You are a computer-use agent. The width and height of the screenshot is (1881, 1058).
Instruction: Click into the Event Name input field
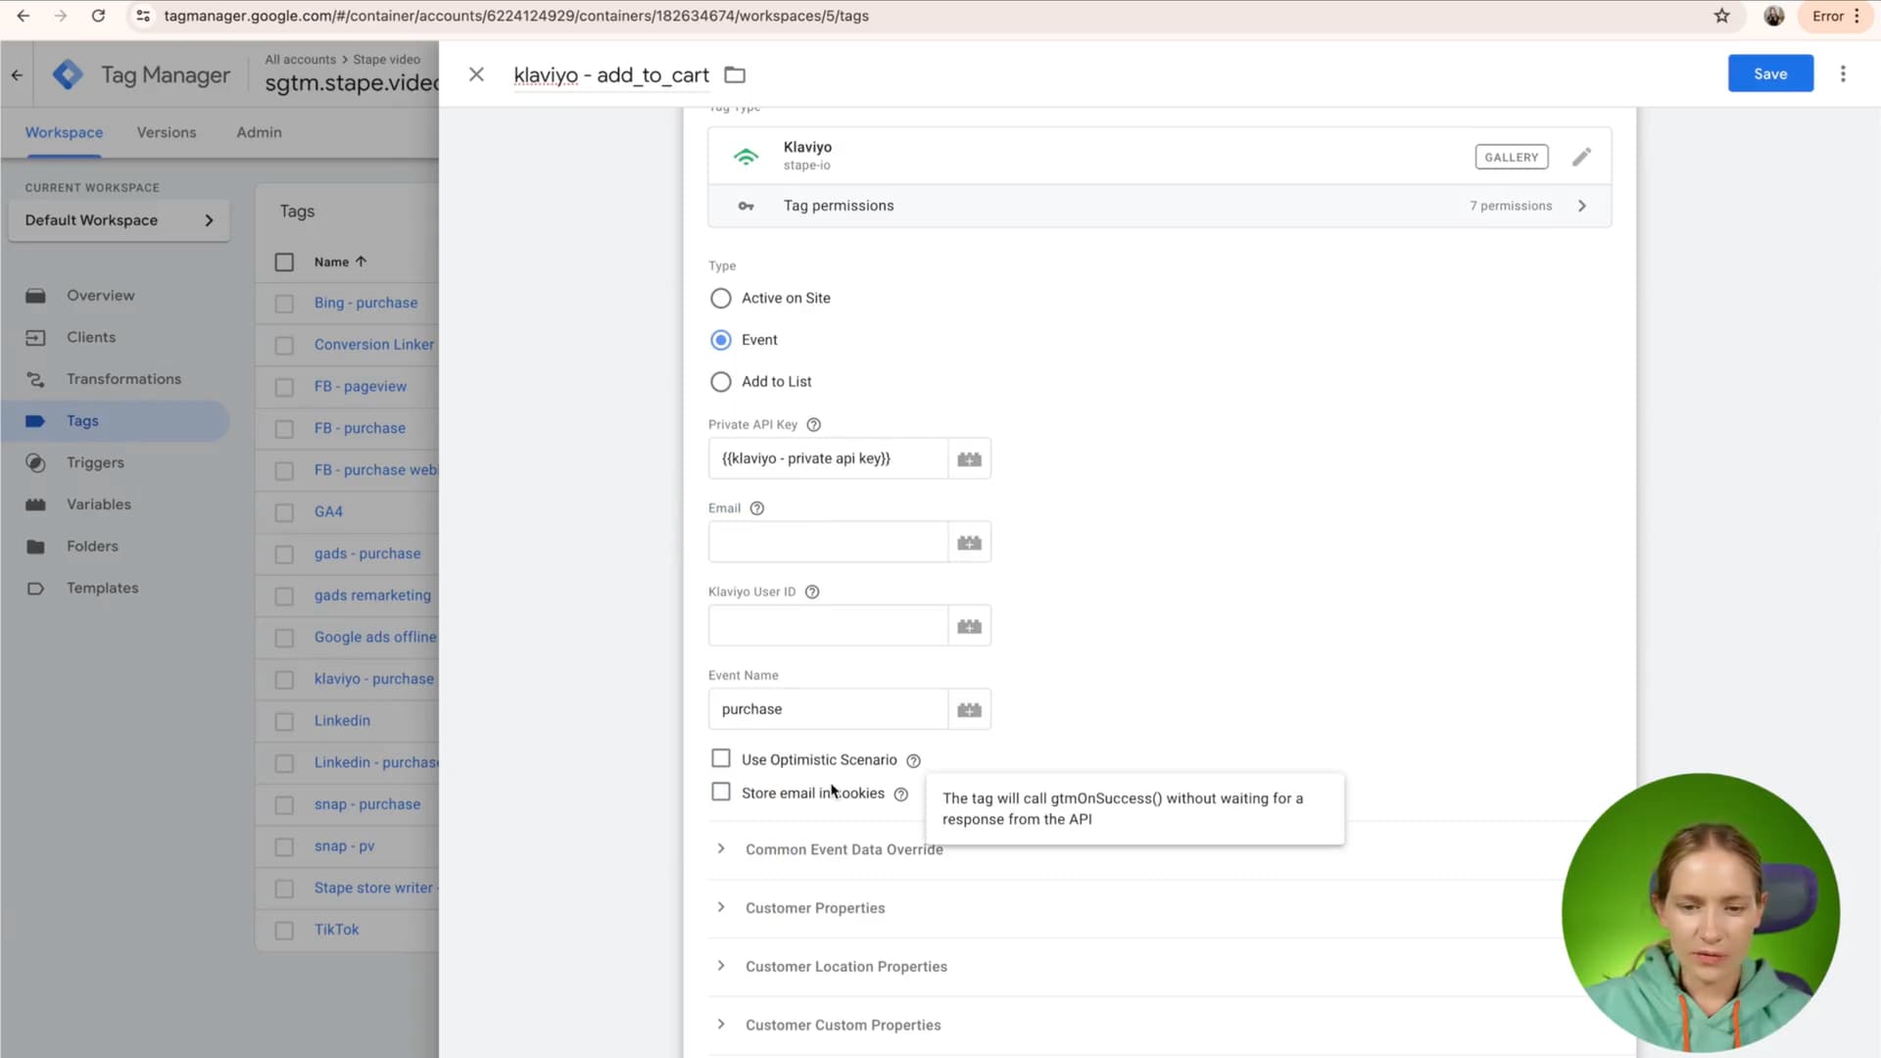click(828, 709)
